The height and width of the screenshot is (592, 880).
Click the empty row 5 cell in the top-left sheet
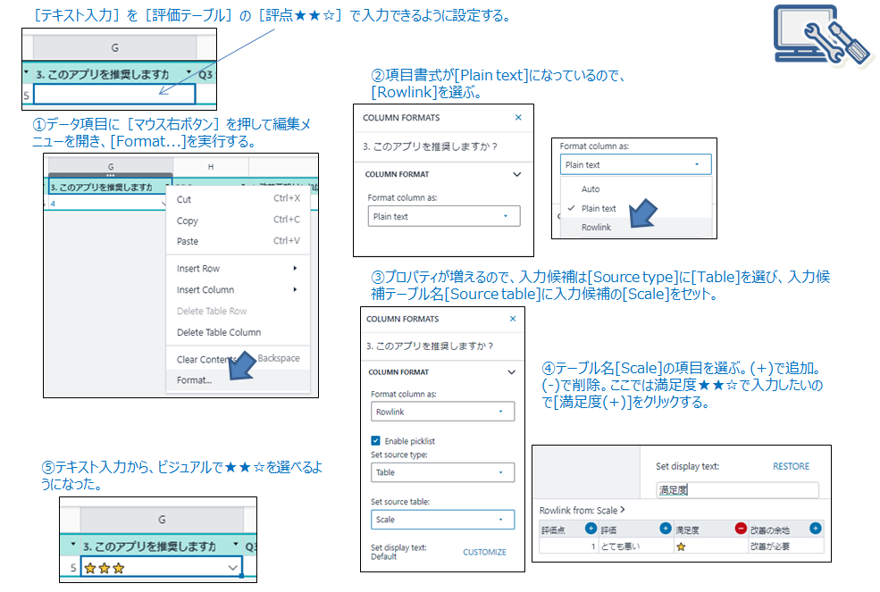114,95
